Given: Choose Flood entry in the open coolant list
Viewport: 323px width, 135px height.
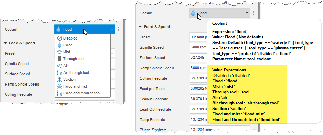Looking at the screenshot, I should pyautogui.click(x=83, y=45).
